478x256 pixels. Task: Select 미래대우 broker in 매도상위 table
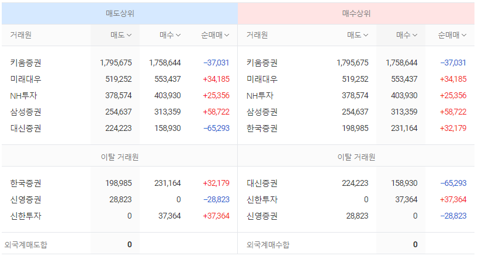point(26,79)
